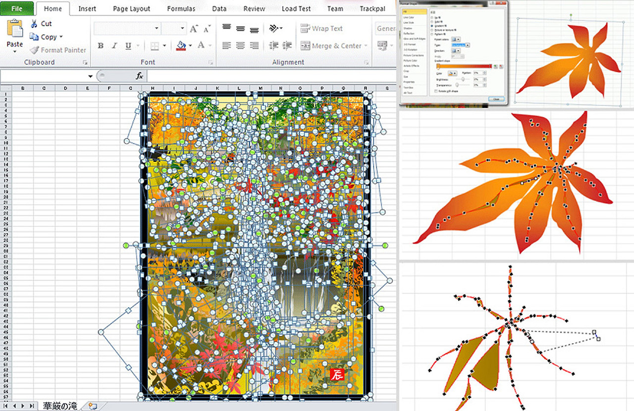Screen dimensions: 634x411
Task: Click the Add Gradient Stop icon
Action: click(496, 66)
